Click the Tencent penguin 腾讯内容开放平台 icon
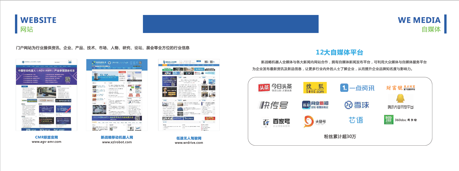The image size is (459, 171). [400, 99]
